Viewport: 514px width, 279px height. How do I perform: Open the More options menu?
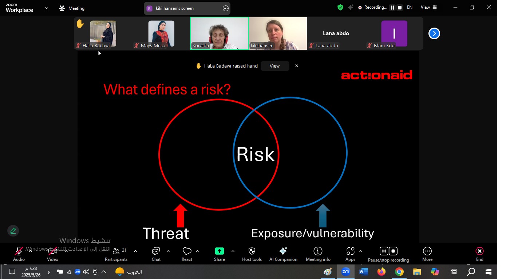coord(427,251)
